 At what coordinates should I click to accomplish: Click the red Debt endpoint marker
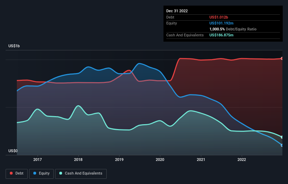tap(282, 58)
